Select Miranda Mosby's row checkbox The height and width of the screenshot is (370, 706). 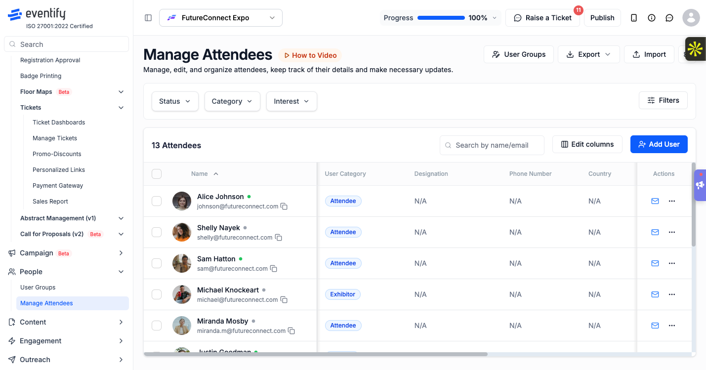pos(157,326)
